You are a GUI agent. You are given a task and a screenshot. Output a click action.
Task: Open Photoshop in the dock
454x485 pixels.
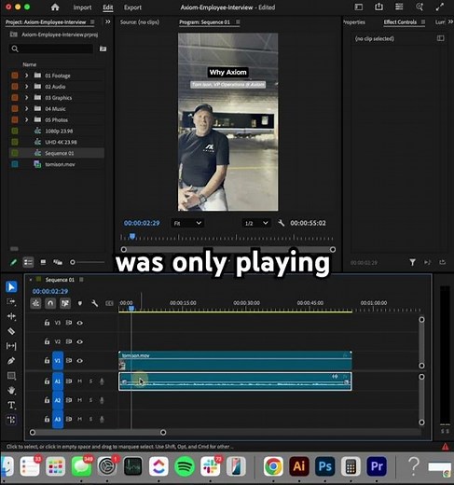(324, 466)
